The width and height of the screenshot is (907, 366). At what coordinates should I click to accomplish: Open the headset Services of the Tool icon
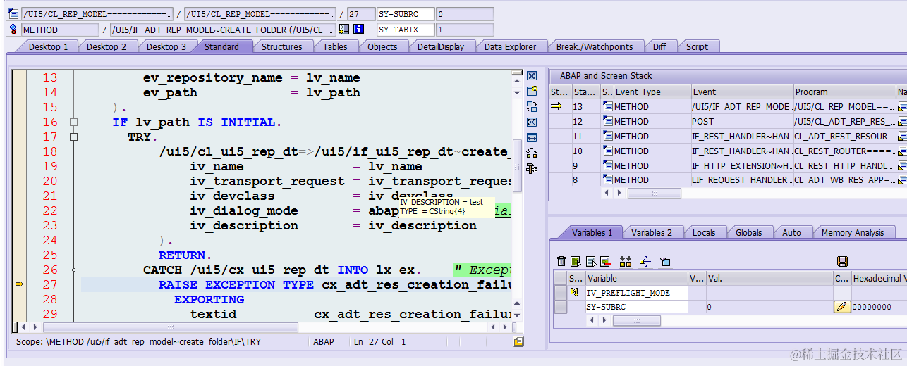pos(532,153)
